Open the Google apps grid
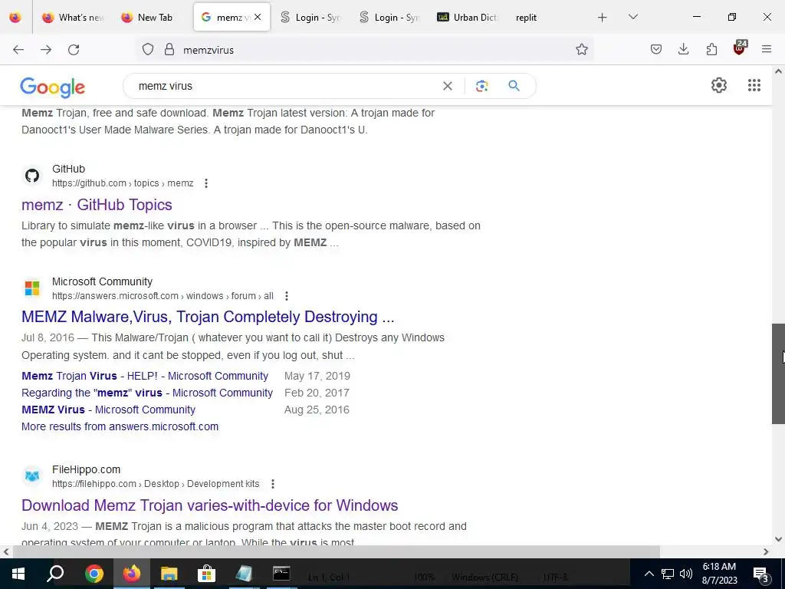The image size is (785, 589). click(x=754, y=85)
